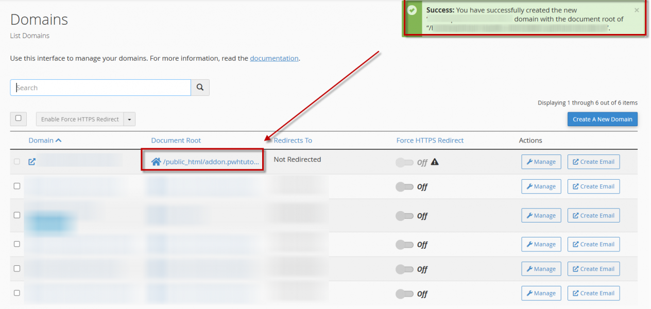Click the green success checkmark icon
651x309 pixels.
point(412,10)
